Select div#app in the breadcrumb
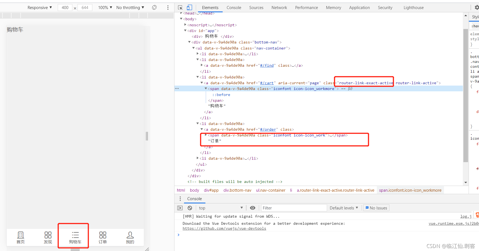 point(211,190)
